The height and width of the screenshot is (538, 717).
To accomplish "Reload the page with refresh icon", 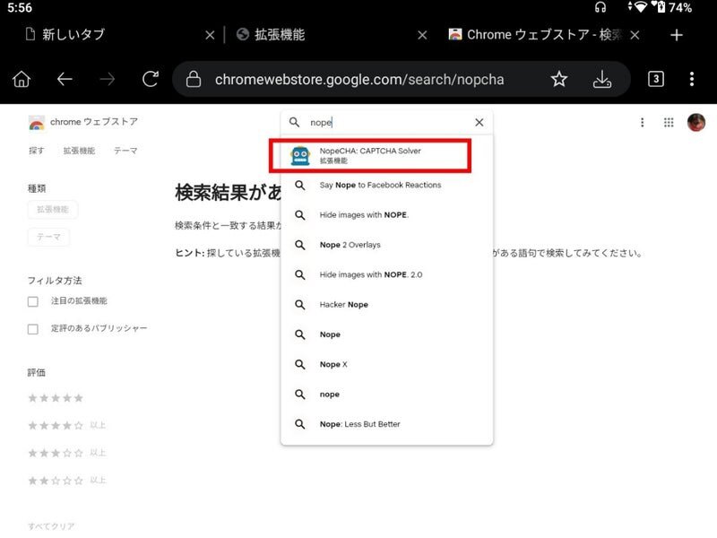I will point(150,79).
